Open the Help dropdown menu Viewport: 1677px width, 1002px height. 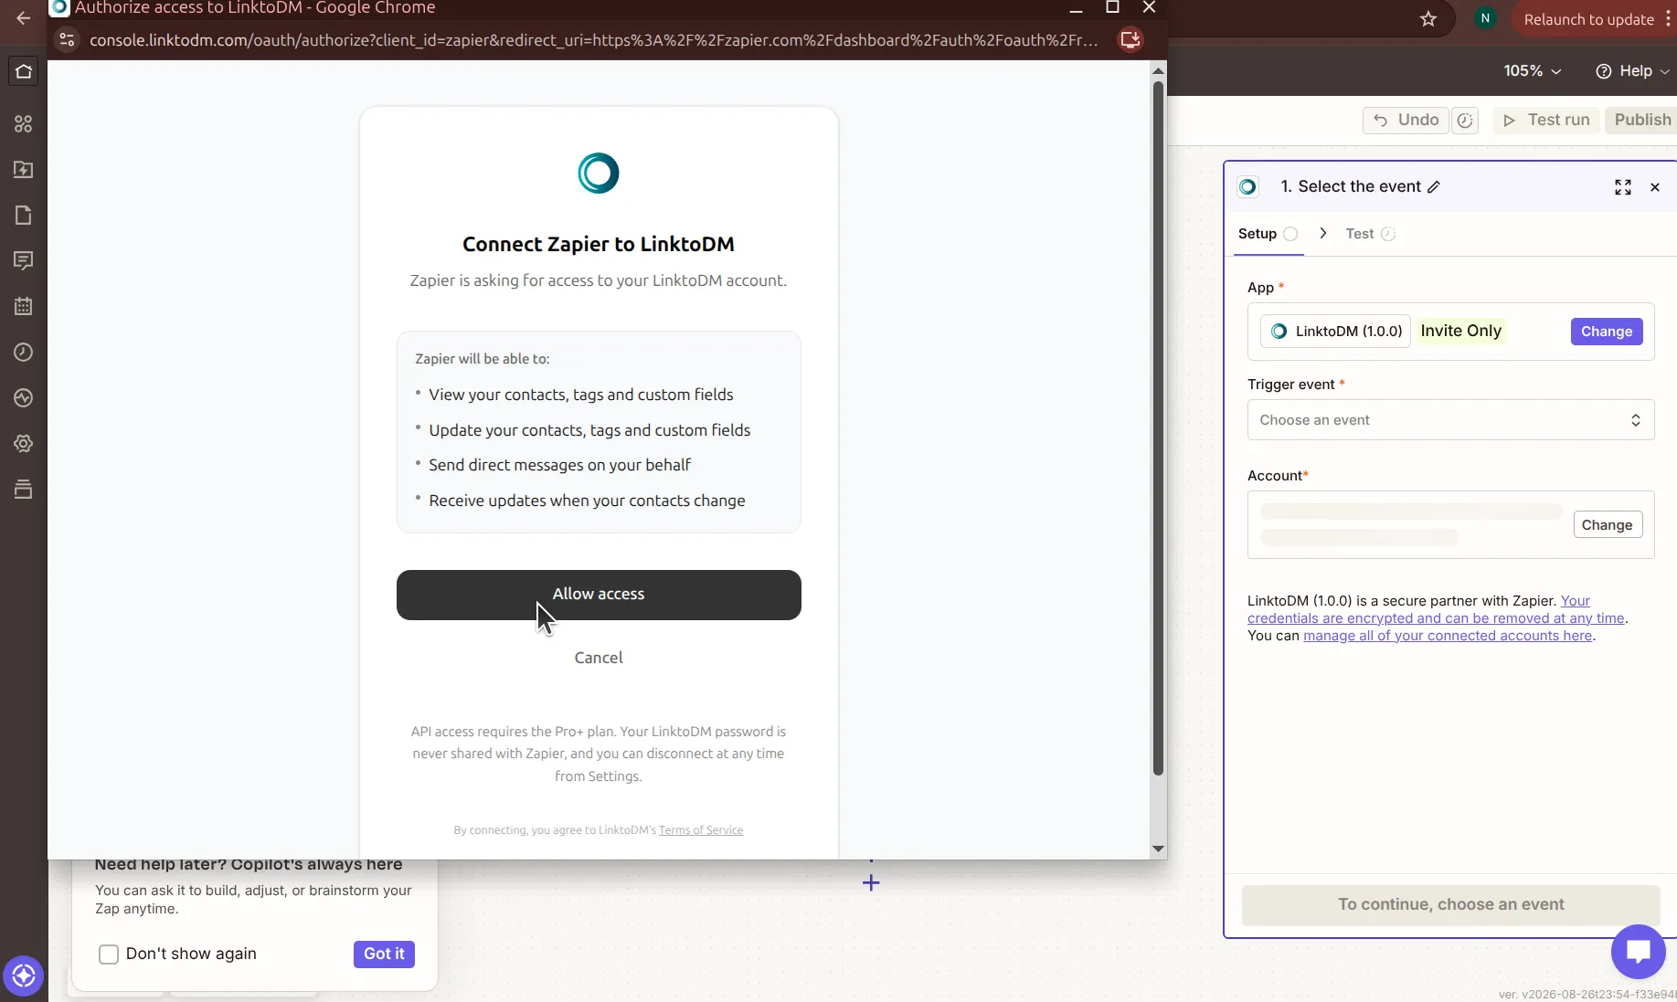[1632, 71]
